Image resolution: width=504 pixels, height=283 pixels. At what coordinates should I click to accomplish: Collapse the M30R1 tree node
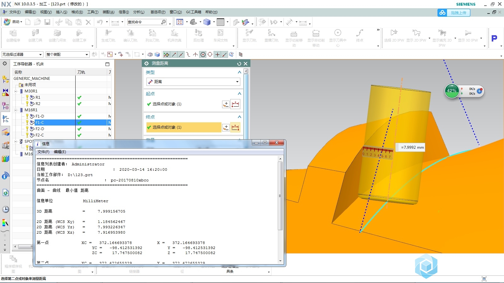16,91
